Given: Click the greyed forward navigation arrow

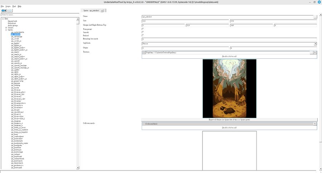Looking at the screenshot, I should [10, 10].
